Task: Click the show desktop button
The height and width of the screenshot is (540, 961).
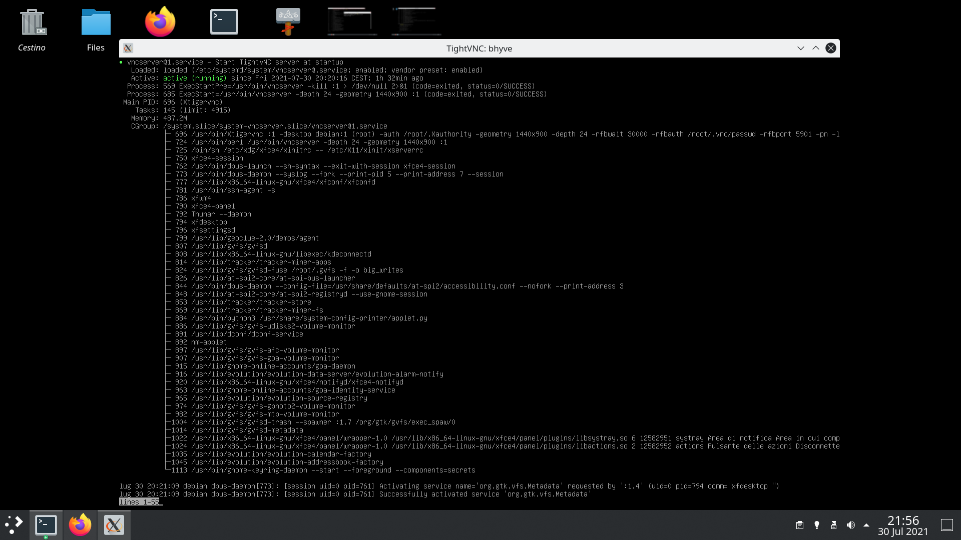Action: point(947,525)
